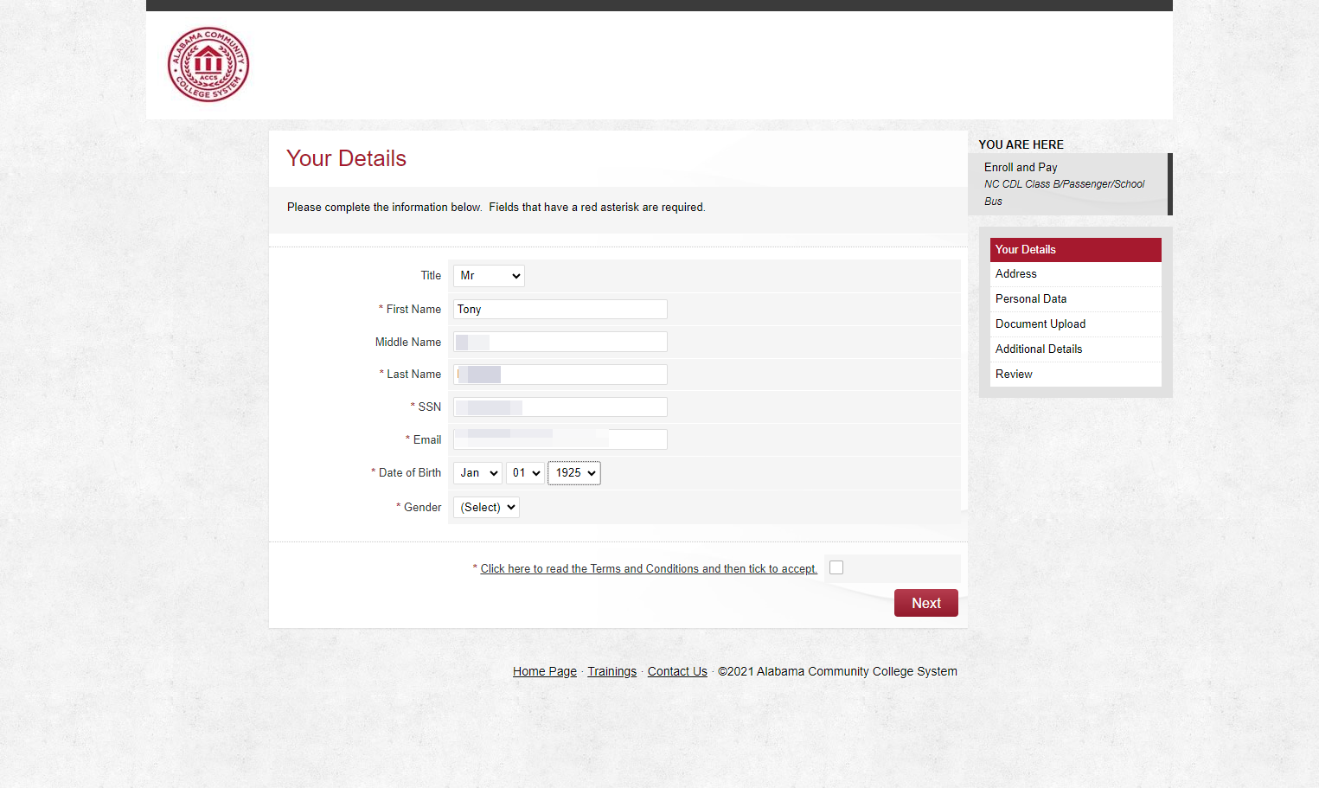Click the red Next button
This screenshot has height=788, width=1319.
(926, 603)
